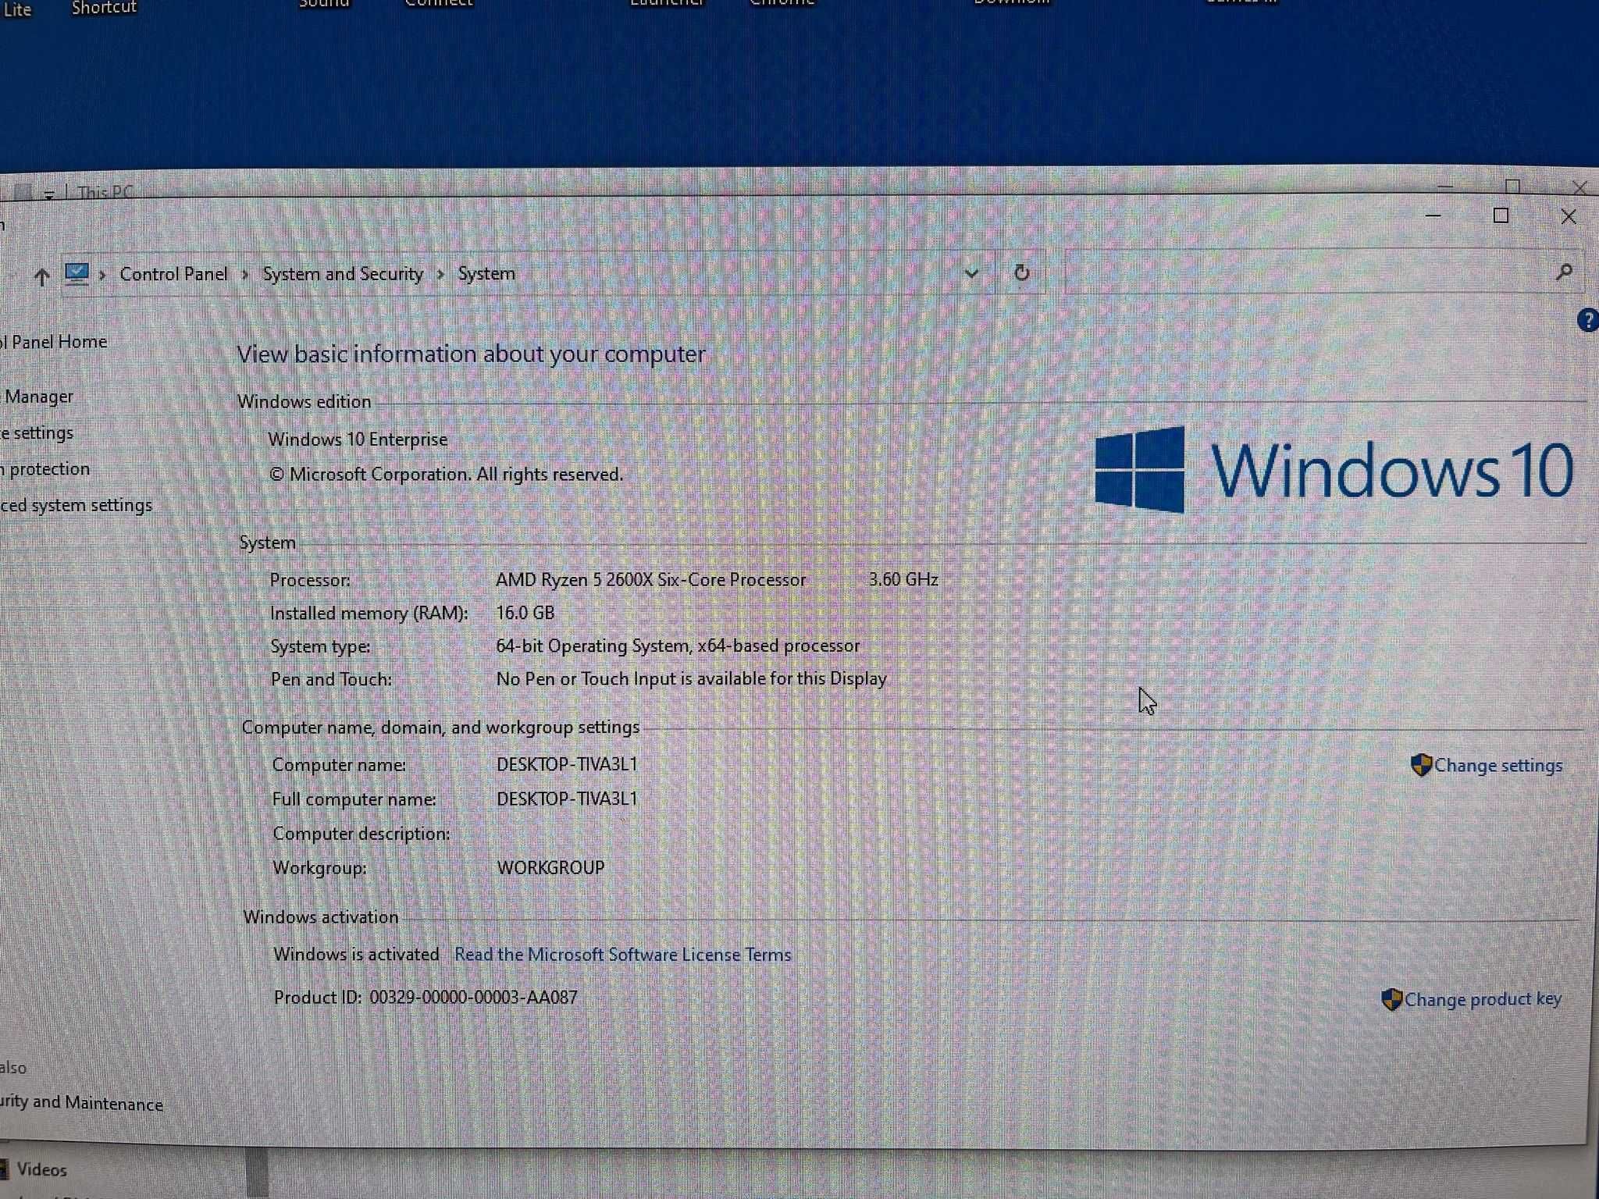The height and width of the screenshot is (1199, 1599).
Task: Close the System window
Action: coord(1569,217)
